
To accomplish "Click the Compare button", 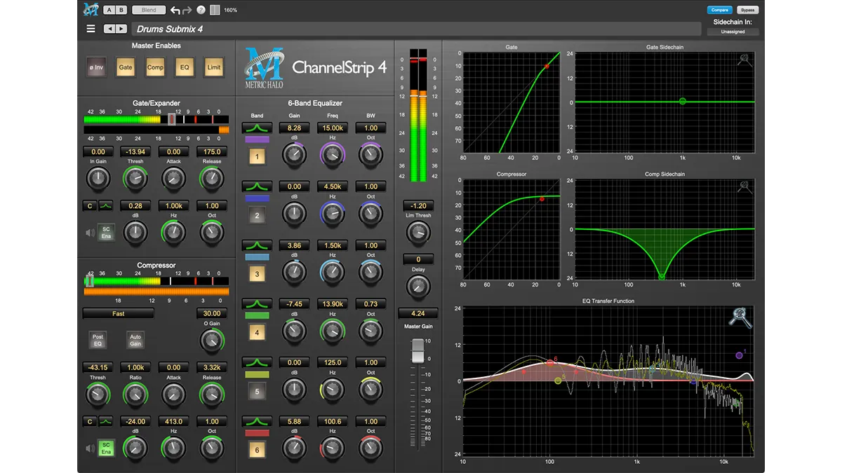I will pos(720,10).
